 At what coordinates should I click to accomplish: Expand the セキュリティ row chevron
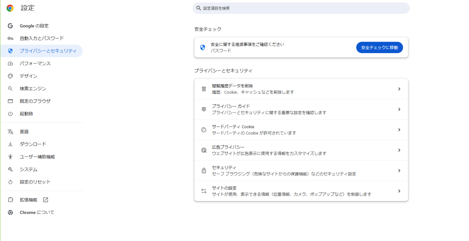tap(399, 170)
